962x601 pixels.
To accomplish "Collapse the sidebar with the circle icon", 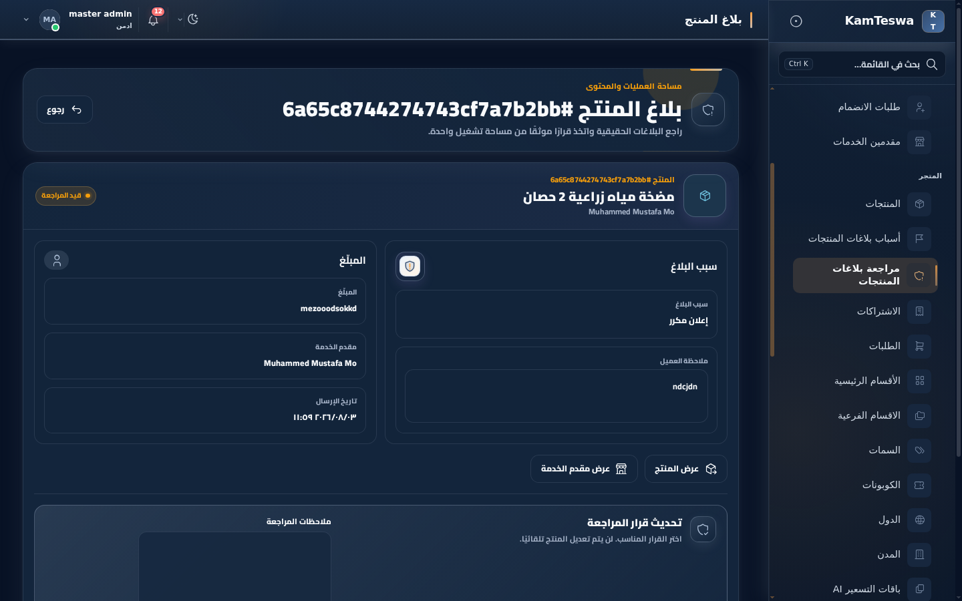I will 796,21.
